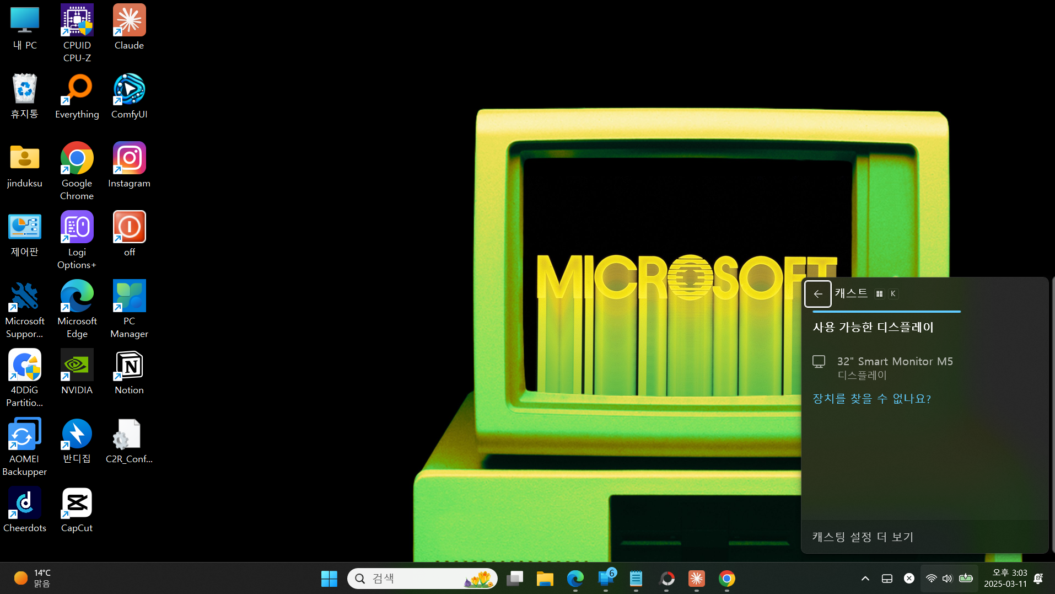
Task: Launch the Logi Options+ shortcut
Action: click(x=77, y=240)
